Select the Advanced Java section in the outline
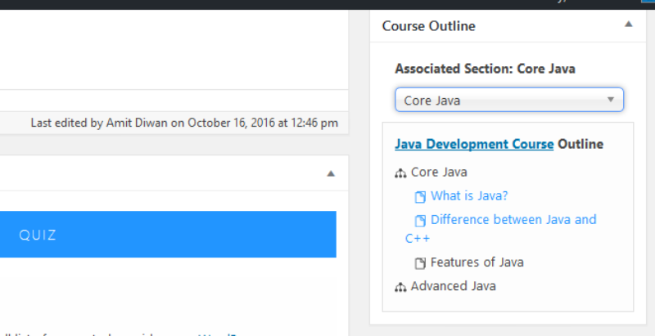Viewport: 655px width, 336px height. click(x=453, y=286)
